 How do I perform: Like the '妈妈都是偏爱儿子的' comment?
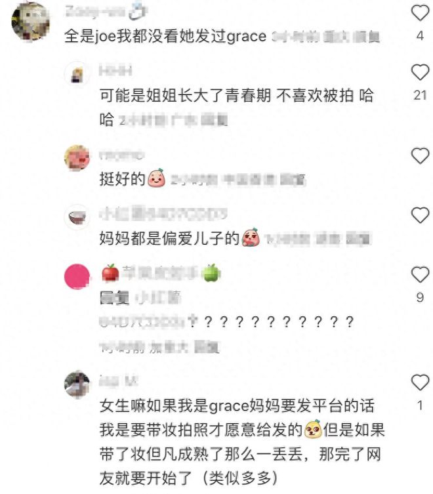click(x=420, y=215)
